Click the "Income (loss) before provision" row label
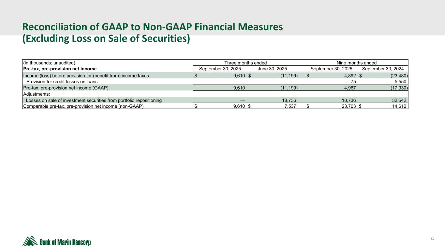This screenshot has height=250, width=445. tap(86, 76)
